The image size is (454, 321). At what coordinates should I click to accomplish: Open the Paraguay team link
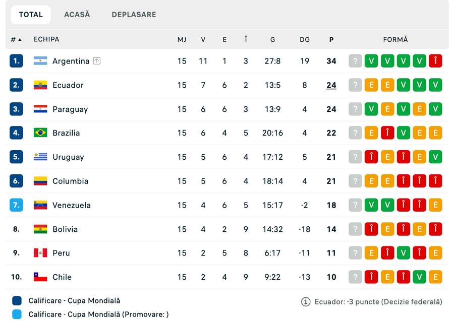tap(70, 109)
